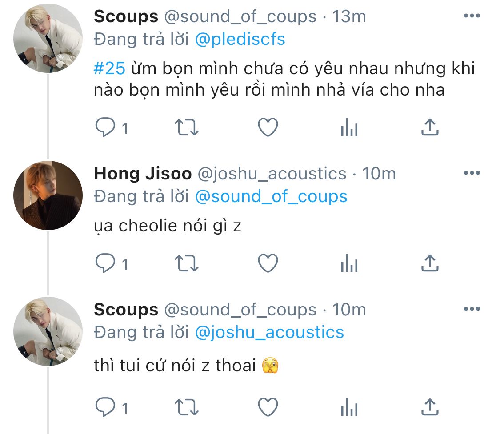Open the @joshu_acoustics mention link

[269, 333]
